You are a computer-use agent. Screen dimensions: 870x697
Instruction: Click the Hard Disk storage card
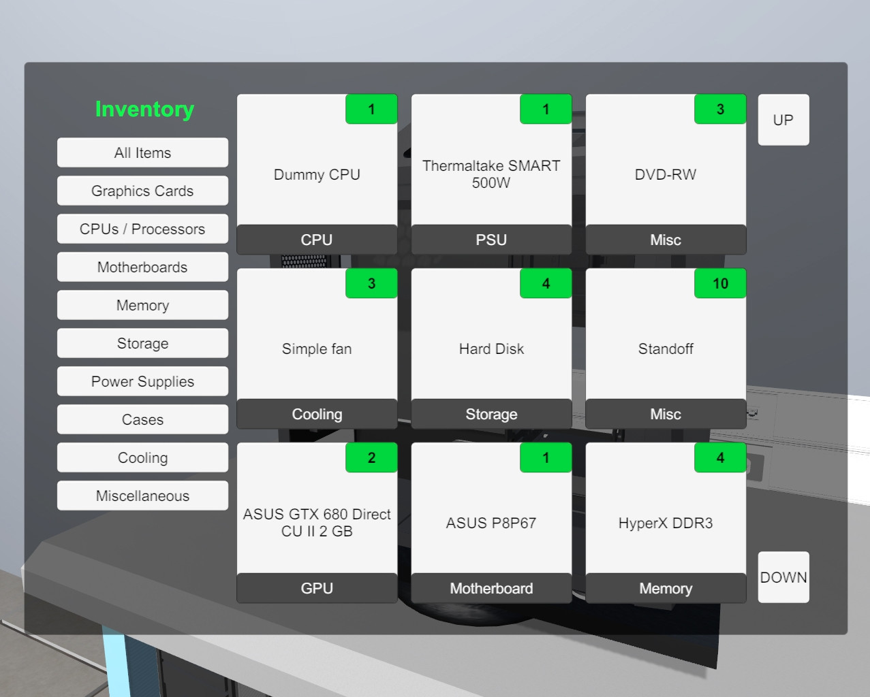pos(491,349)
